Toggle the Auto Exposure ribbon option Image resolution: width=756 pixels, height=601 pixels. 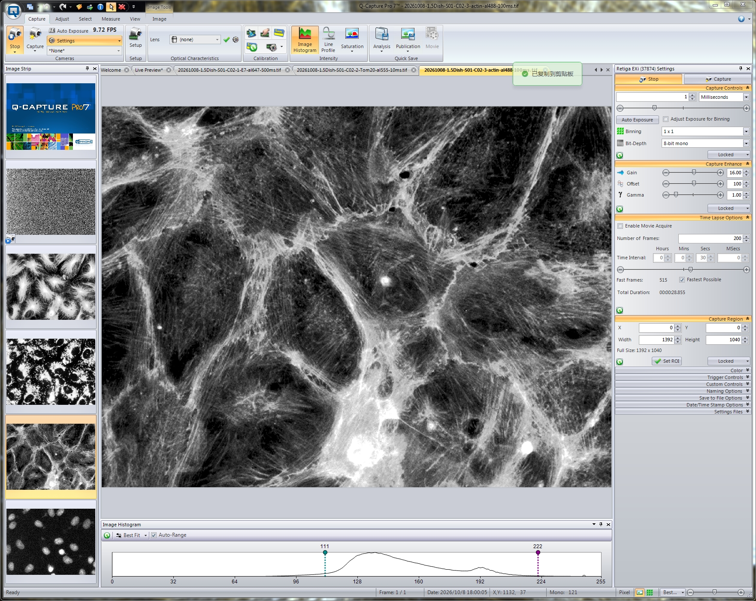pos(69,30)
